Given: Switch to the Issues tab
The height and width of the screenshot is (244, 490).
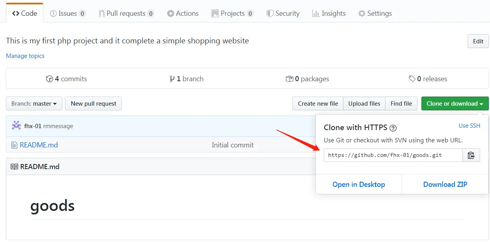Looking at the screenshot, I should (x=67, y=13).
